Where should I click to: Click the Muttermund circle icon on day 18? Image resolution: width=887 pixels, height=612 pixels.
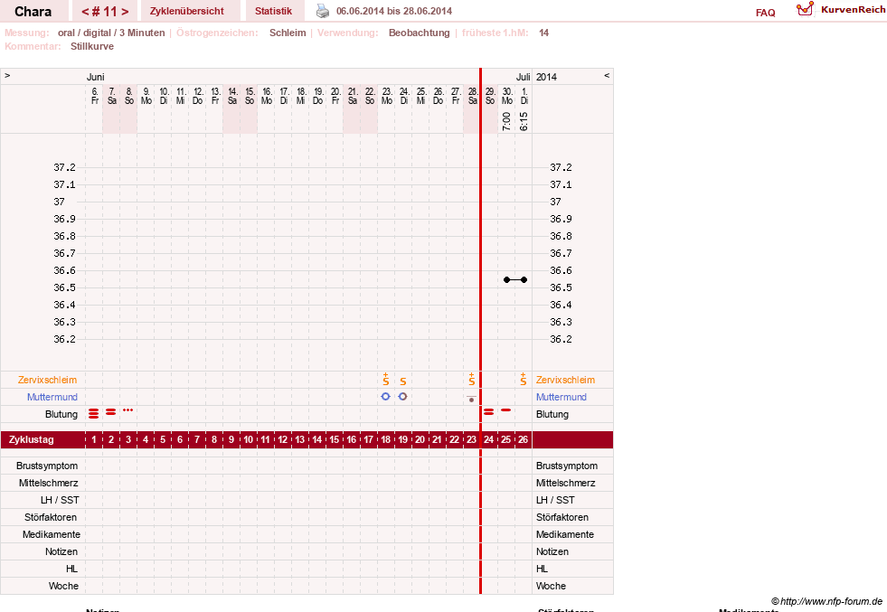click(x=386, y=397)
